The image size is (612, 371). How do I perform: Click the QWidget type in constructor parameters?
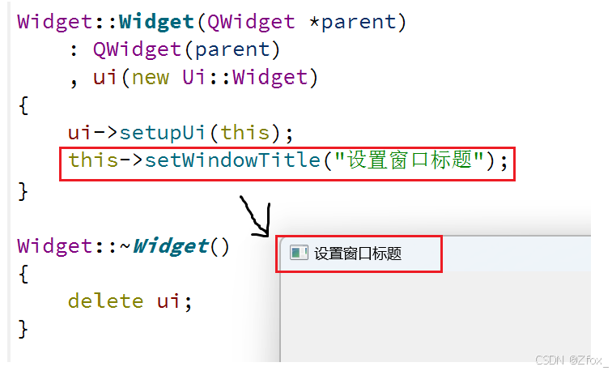pos(251,22)
